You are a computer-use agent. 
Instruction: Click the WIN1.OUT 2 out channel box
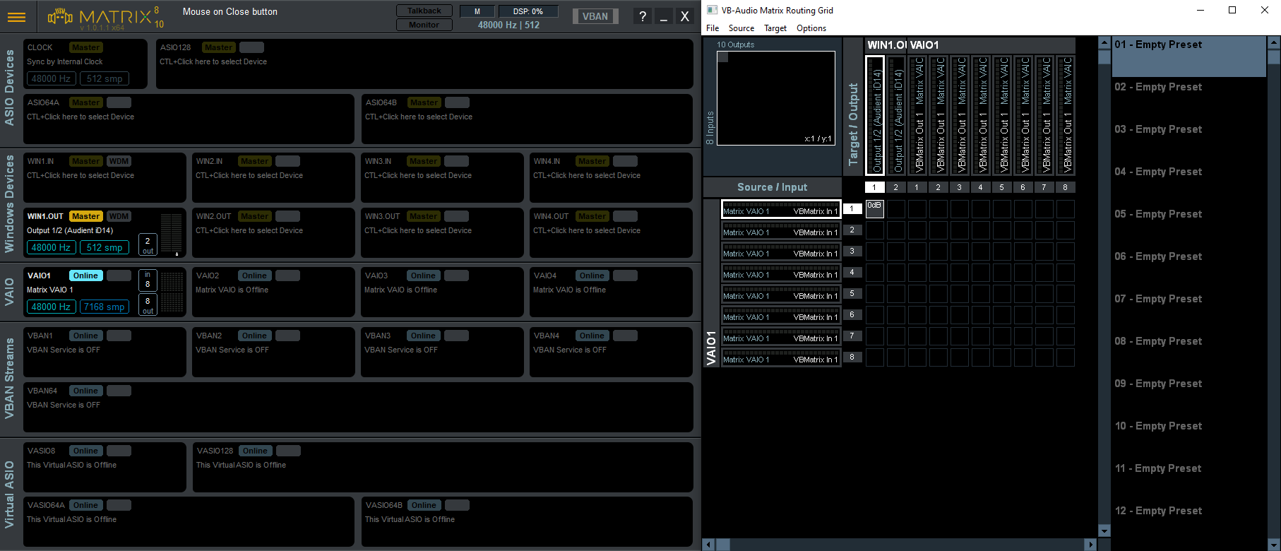coord(148,244)
